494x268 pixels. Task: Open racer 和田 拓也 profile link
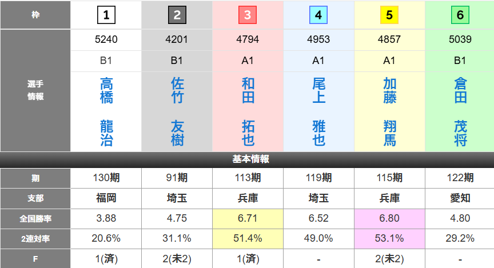click(x=248, y=112)
